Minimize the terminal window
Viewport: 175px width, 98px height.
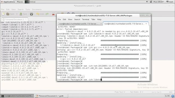[142, 16]
